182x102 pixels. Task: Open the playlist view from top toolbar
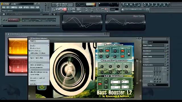[x=123, y=5]
